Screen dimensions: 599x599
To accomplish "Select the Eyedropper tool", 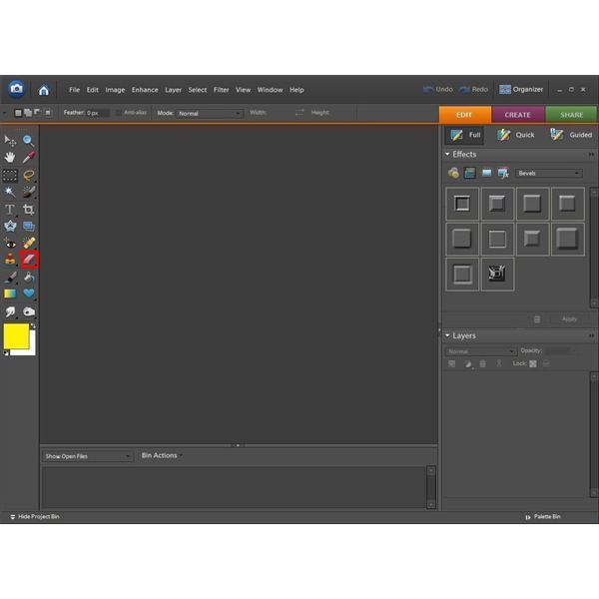I will (x=28, y=157).
